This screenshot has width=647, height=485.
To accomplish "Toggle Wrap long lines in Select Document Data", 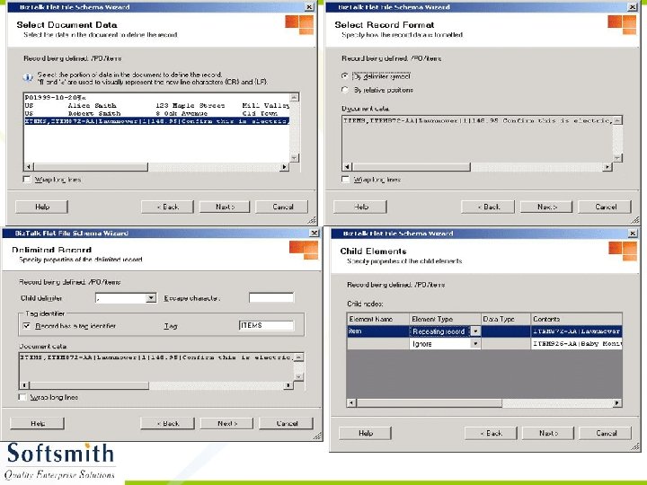I will pos(27,180).
